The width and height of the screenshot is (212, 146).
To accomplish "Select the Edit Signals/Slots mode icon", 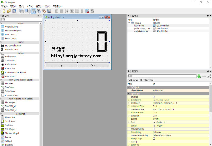I will (x=39, y=11).
